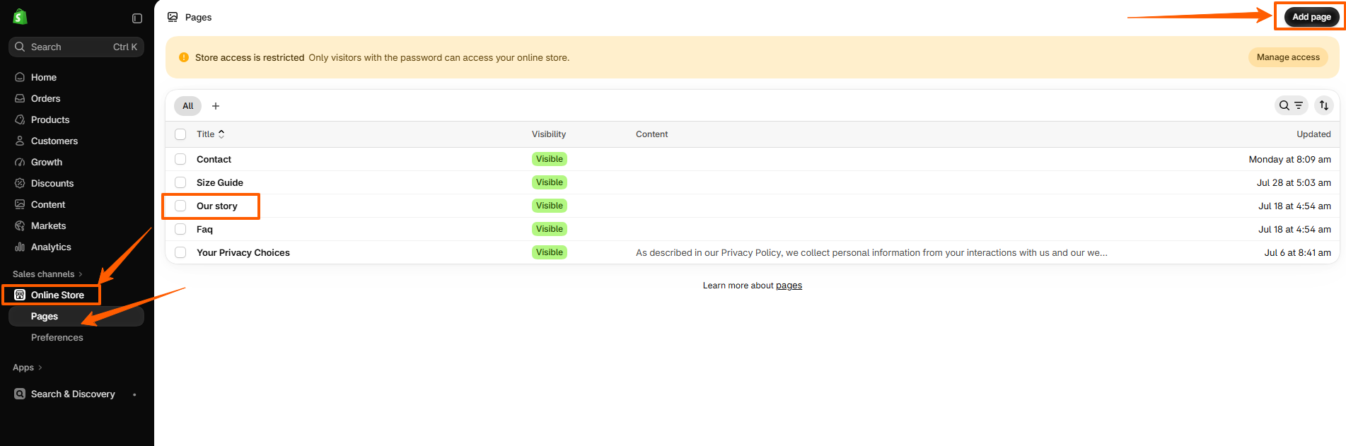Click the Pages breadcrumb icon in header
The image size is (1346, 446).
(173, 17)
